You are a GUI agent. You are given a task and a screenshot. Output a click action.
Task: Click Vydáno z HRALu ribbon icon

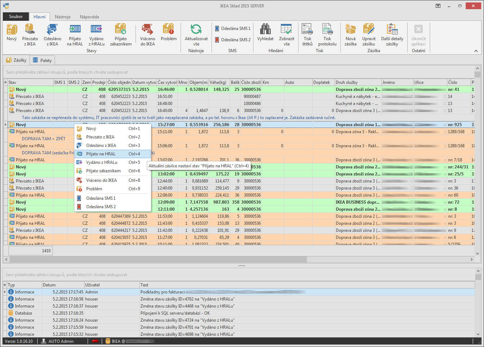[96, 35]
